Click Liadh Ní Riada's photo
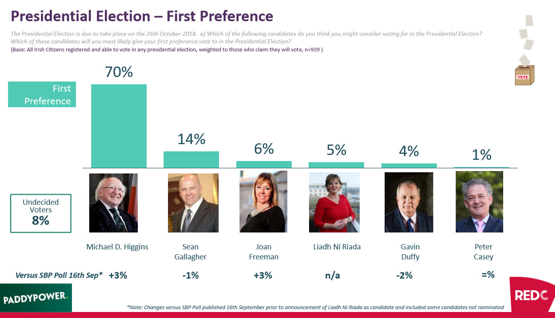Viewport: 555px width, 318px height. (334, 202)
